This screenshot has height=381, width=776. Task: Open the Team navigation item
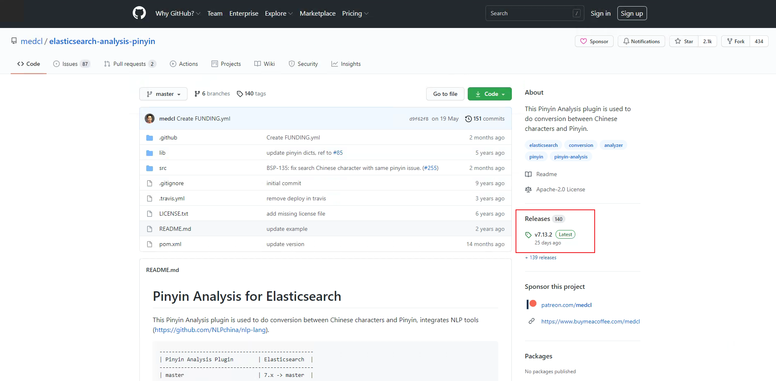[x=215, y=13]
